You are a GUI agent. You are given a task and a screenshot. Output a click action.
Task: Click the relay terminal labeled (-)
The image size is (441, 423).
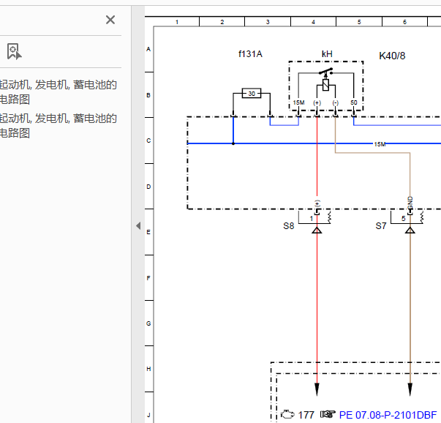point(335,102)
